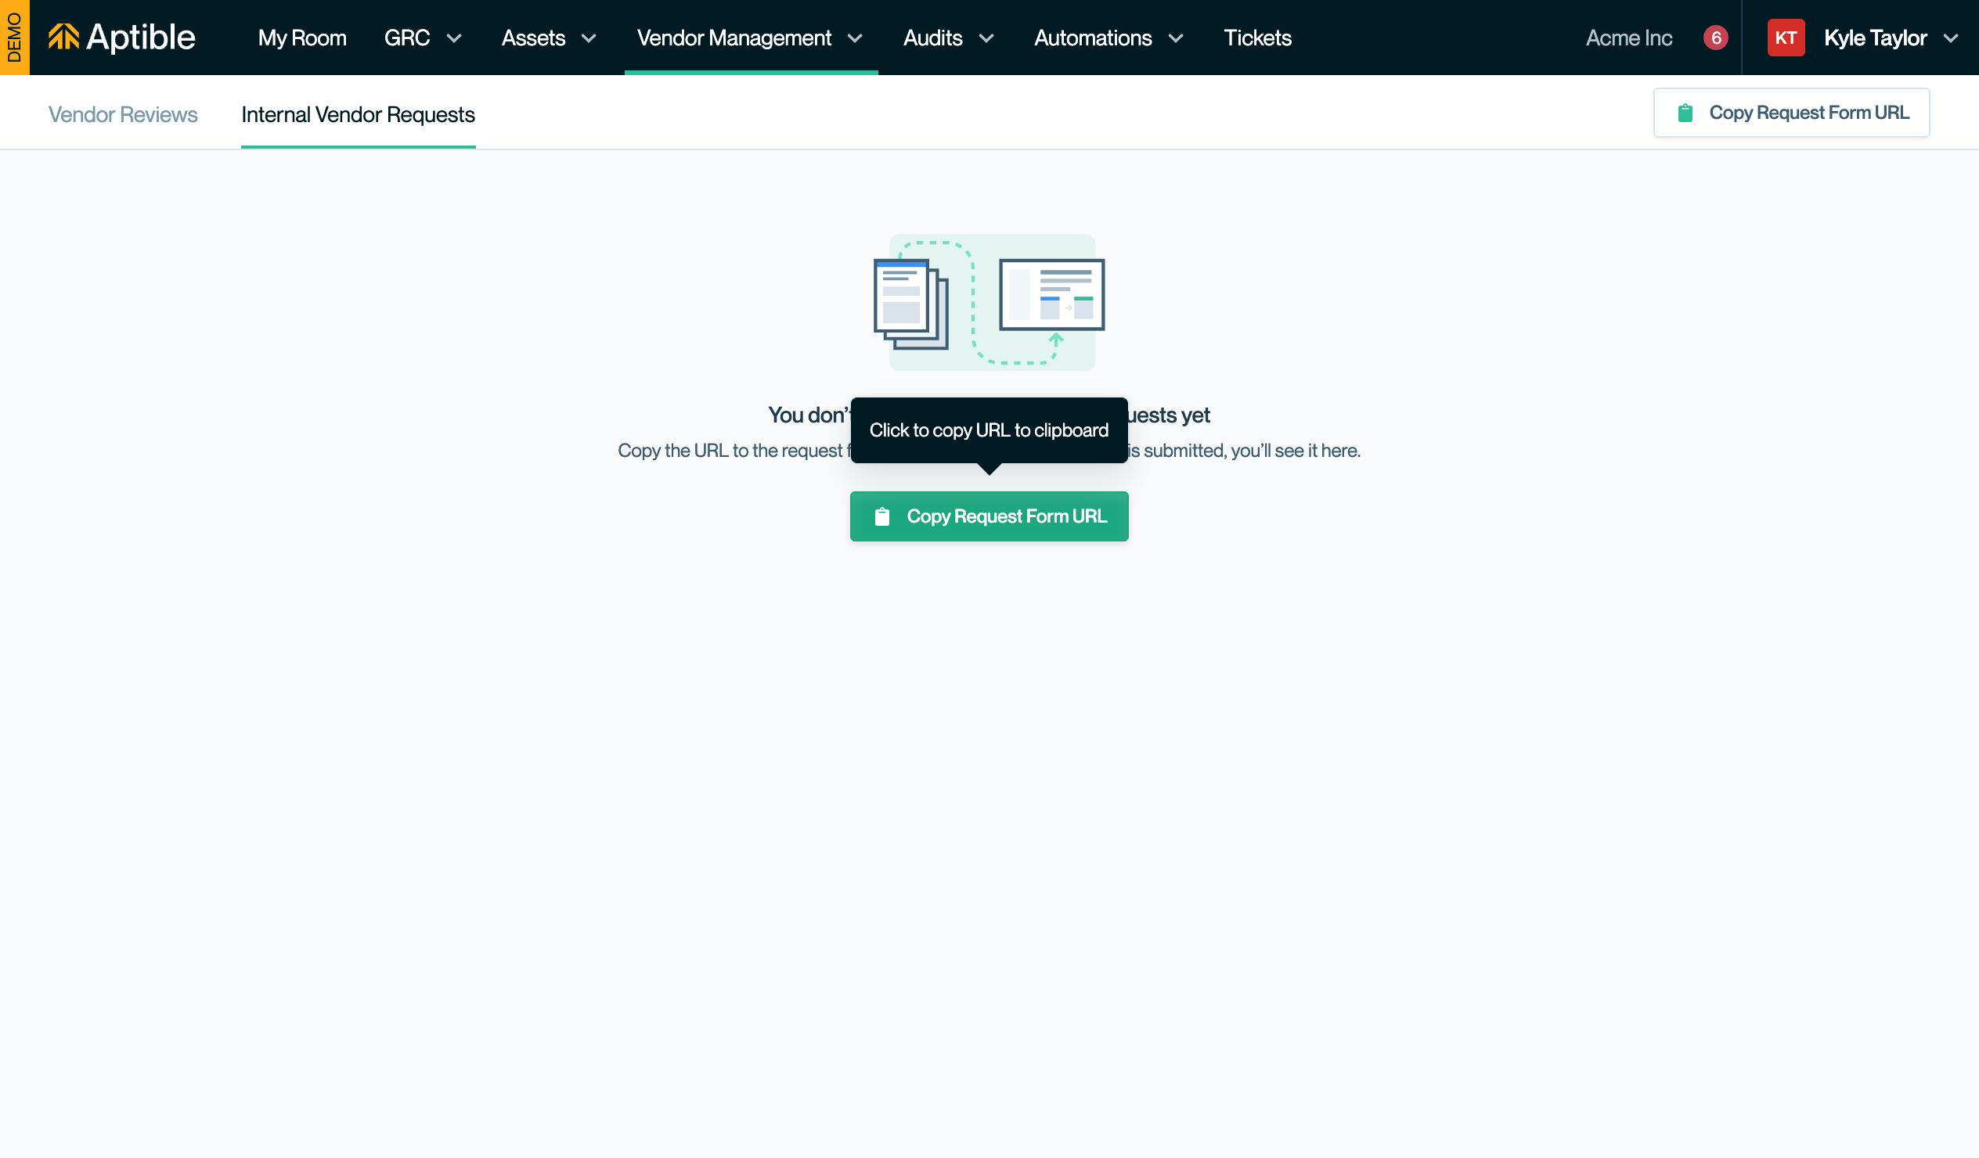This screenshot has width=1979, height=1158.
Task: Select Internal Vendor Requests tab
Action: coord(358,114)
